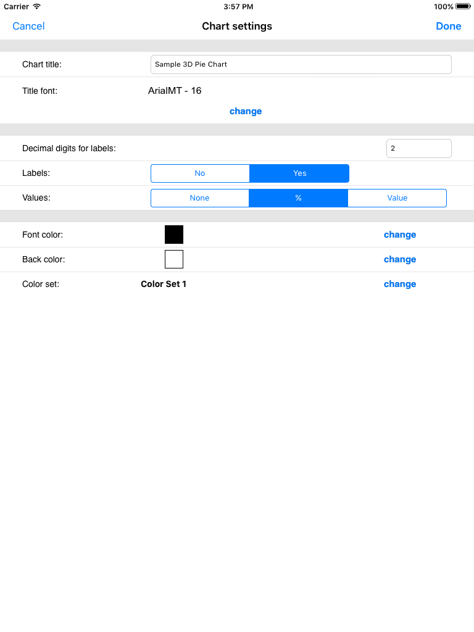474x632 pixels.
Task: Set Values to Value
Action: [397, 198]
